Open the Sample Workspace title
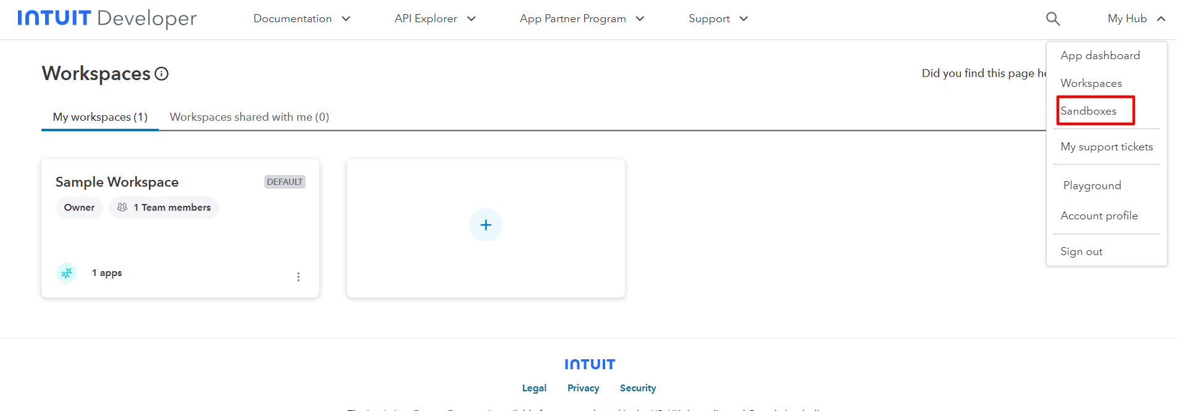 (117, 182)
